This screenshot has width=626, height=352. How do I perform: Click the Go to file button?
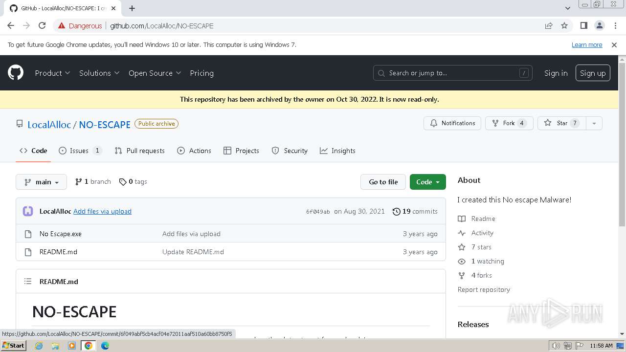coord(383,182)
